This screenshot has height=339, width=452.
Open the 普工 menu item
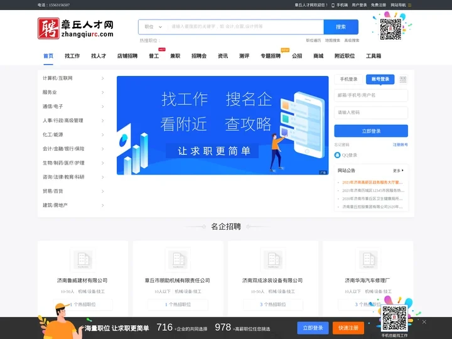[x=154, y=56]
